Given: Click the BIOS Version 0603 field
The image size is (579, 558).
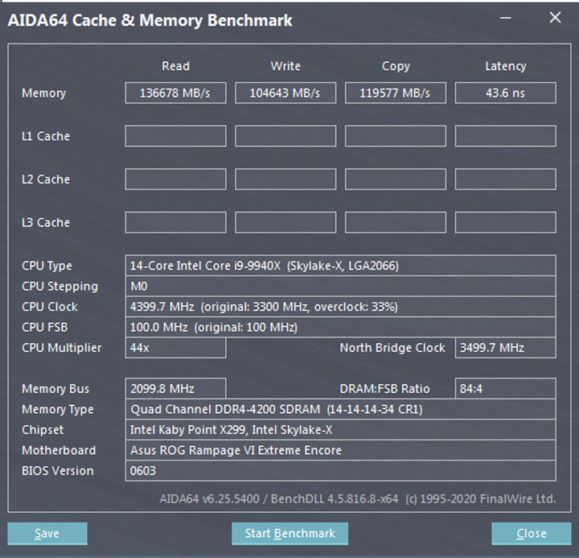Looking at the screenshot, I should 340,471.
